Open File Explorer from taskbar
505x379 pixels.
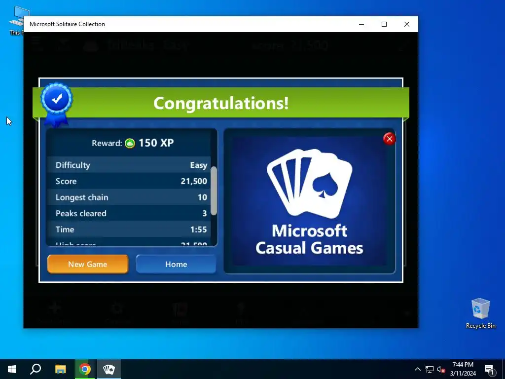(x=60, y=369)
